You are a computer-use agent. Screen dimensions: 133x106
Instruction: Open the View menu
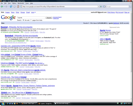click(x=9, y=3)
